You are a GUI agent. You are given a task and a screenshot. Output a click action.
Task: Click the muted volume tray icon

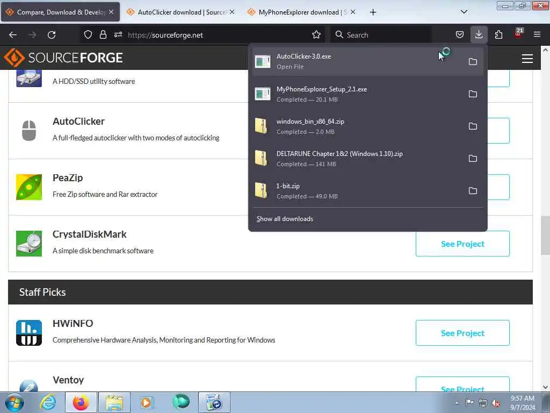[496, 403]
